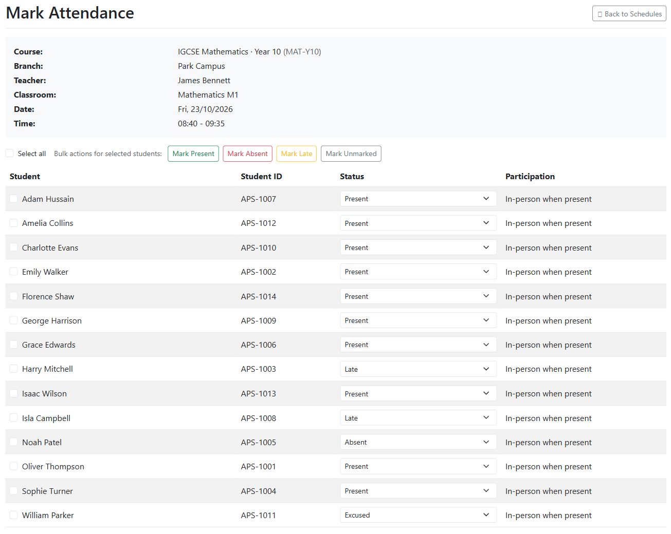Tick Charlotte Evans checkbox

point(14,247)
